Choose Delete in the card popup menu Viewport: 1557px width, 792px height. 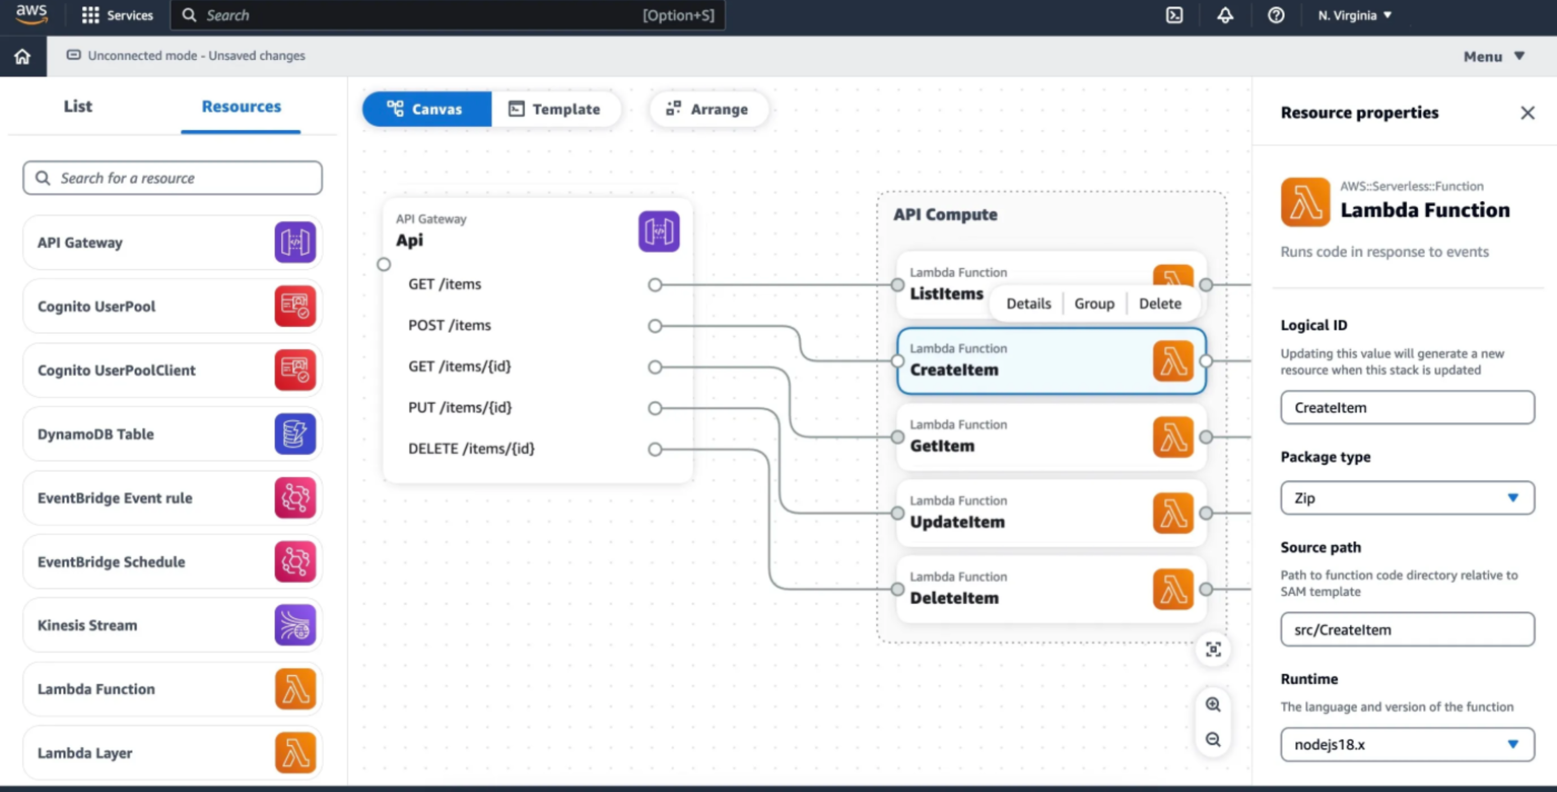tap(1160, 304)
